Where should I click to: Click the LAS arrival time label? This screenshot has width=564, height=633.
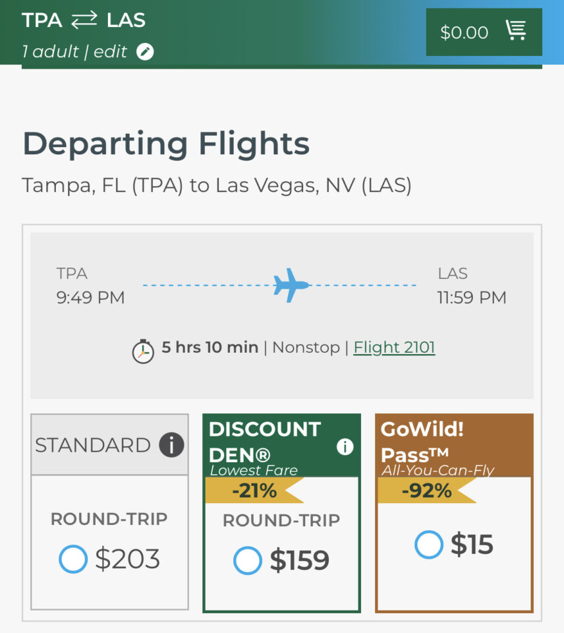(473, 297)
